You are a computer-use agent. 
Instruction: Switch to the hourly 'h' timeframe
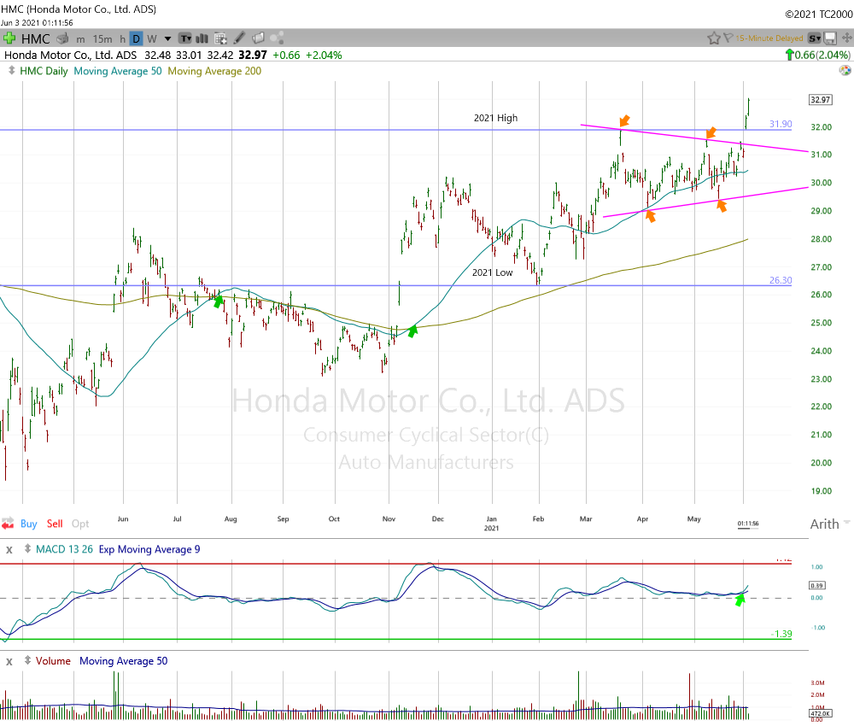tap(122, 38)
